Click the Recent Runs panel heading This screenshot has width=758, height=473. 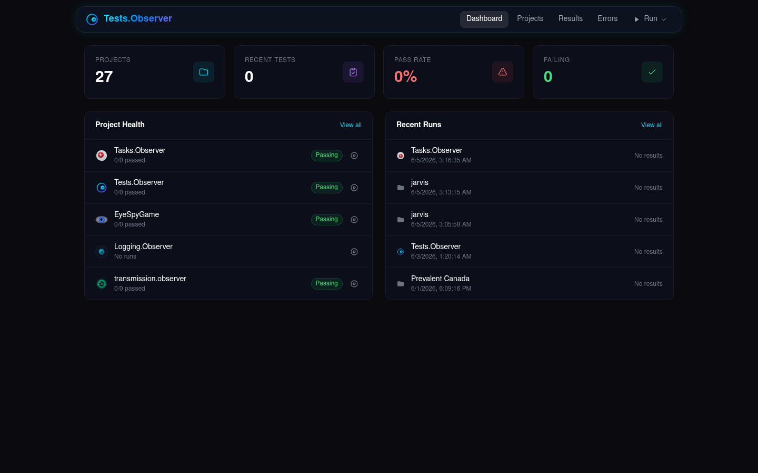coord(419,125)
